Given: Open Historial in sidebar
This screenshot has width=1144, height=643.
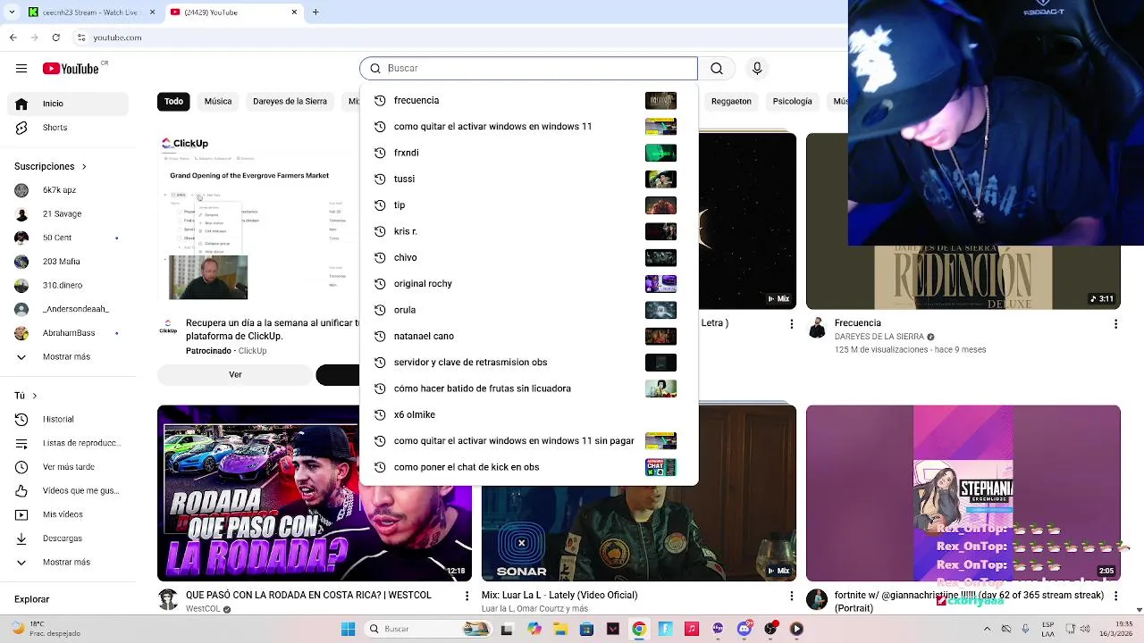Looking at the screenshot, I should 68,420.
